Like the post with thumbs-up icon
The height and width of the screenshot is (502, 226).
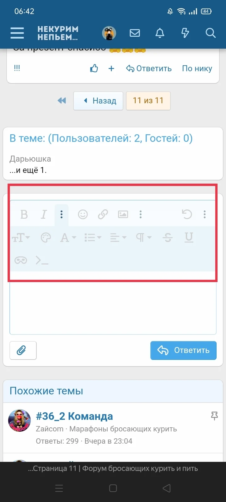point(94,68)
